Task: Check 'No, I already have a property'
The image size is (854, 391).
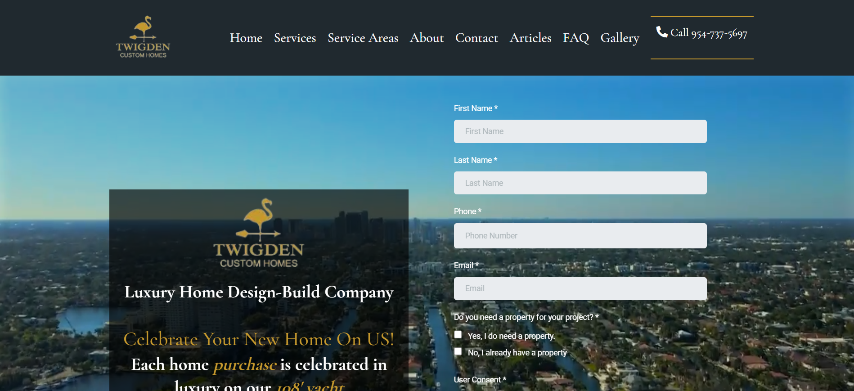Action: 458,351
